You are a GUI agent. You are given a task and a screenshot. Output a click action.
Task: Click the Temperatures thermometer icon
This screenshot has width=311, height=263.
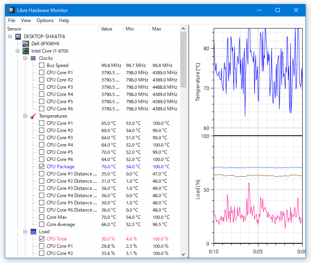[x=33, y=116]
